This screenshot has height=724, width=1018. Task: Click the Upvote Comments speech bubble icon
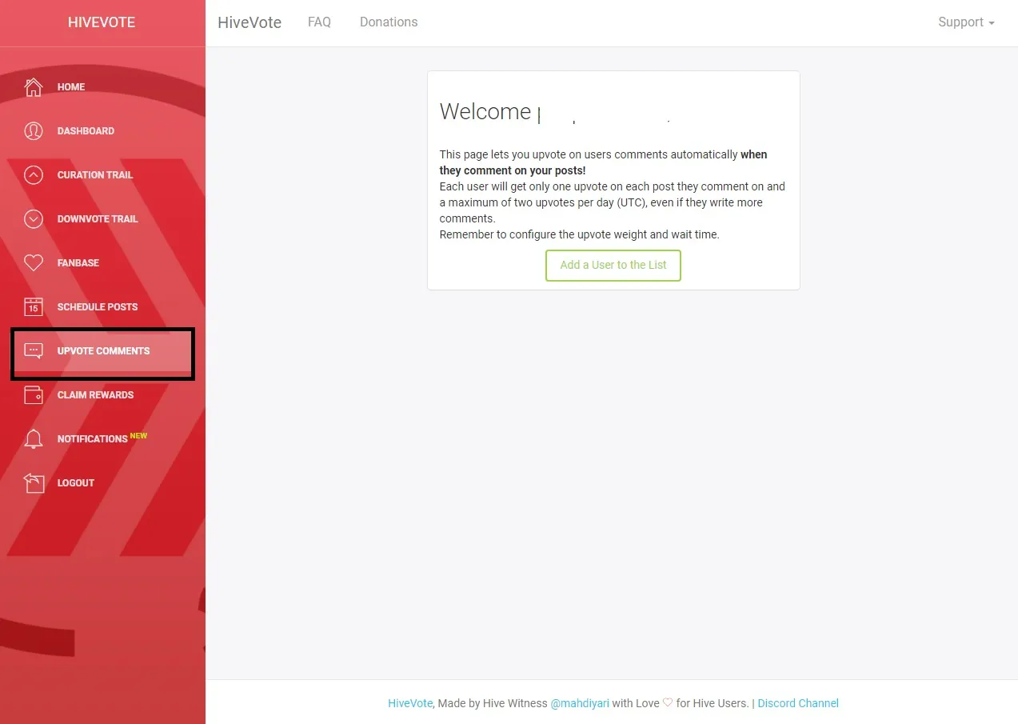pos(34,351)
